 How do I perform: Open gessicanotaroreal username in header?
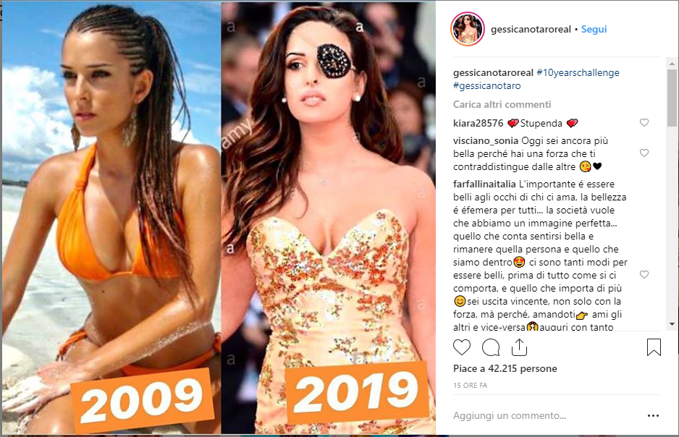[x=531, y=29]
